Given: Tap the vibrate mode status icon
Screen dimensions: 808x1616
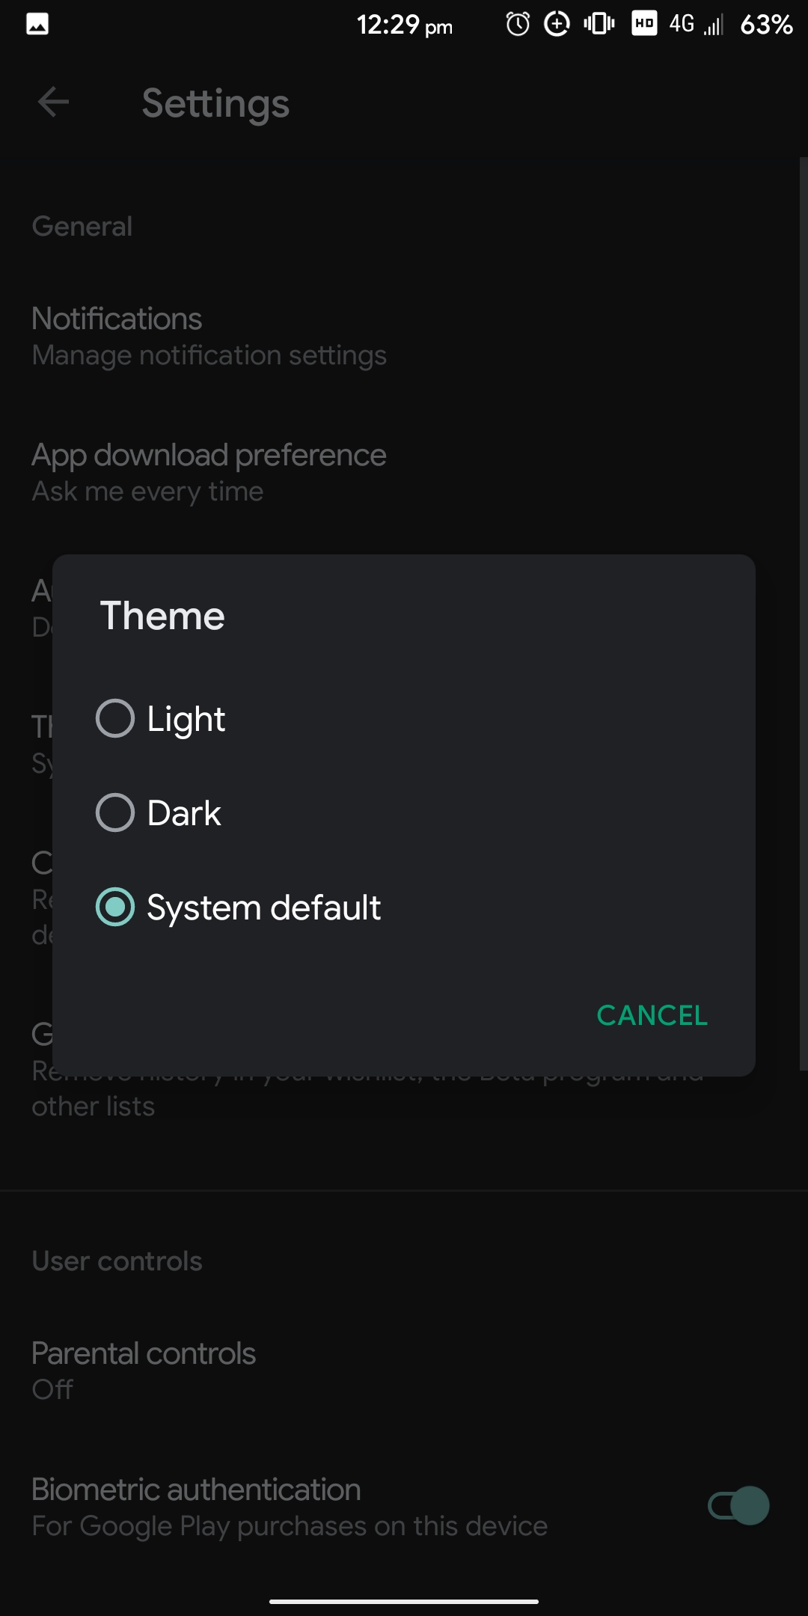Looking at the screenshot, I should point(597,24).
